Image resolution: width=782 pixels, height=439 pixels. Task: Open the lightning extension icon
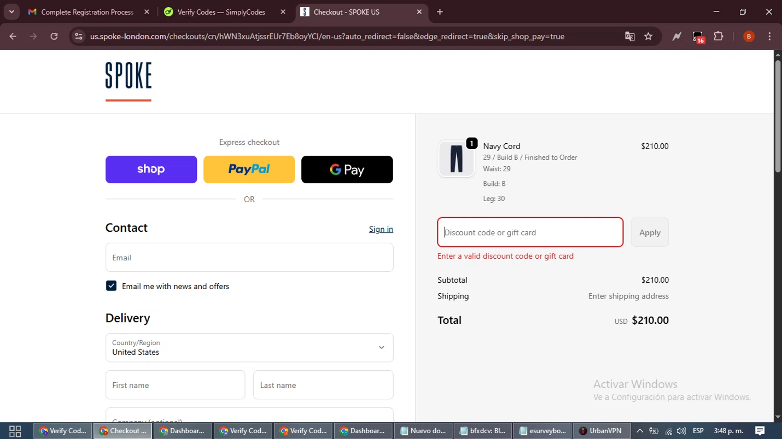[677, 36]
